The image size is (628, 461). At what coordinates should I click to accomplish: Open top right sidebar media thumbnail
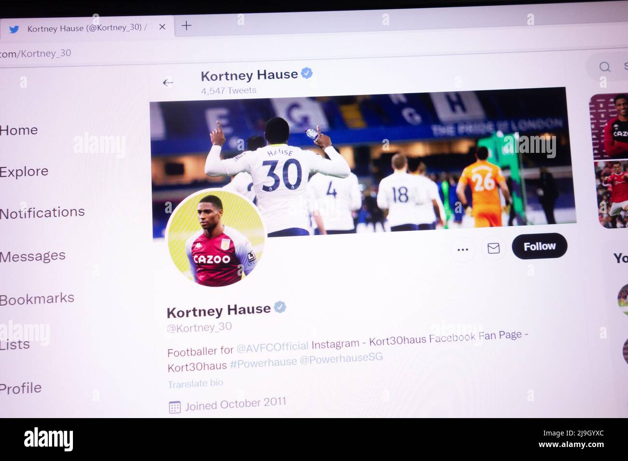(609, 126)
